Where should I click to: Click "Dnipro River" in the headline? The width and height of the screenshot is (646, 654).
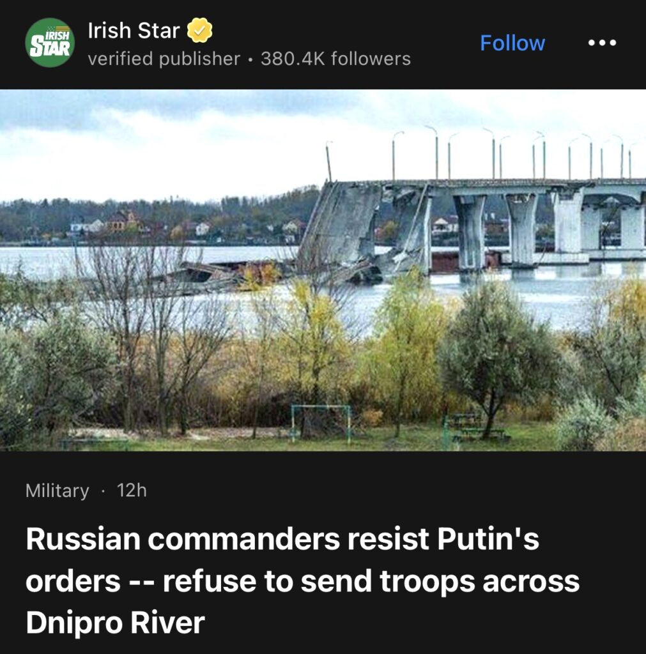click(x=115, y=623)
